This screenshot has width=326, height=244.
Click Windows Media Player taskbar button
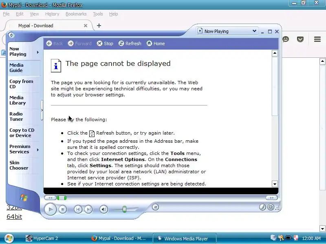(x=185, y=238)
